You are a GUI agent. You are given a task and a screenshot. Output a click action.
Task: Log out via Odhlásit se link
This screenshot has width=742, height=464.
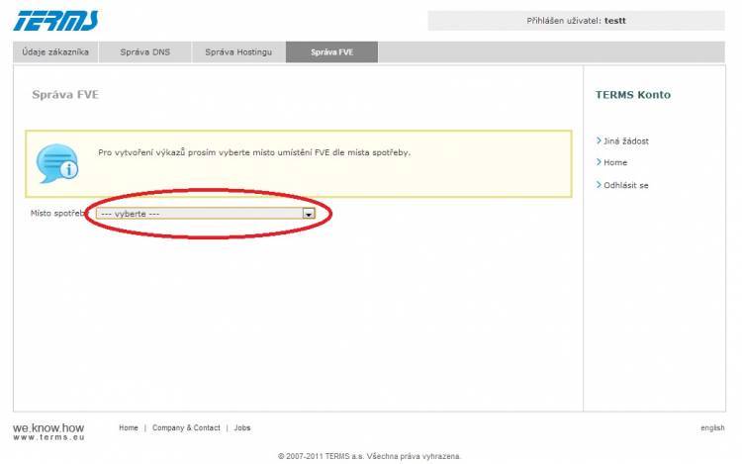(626, 186)
